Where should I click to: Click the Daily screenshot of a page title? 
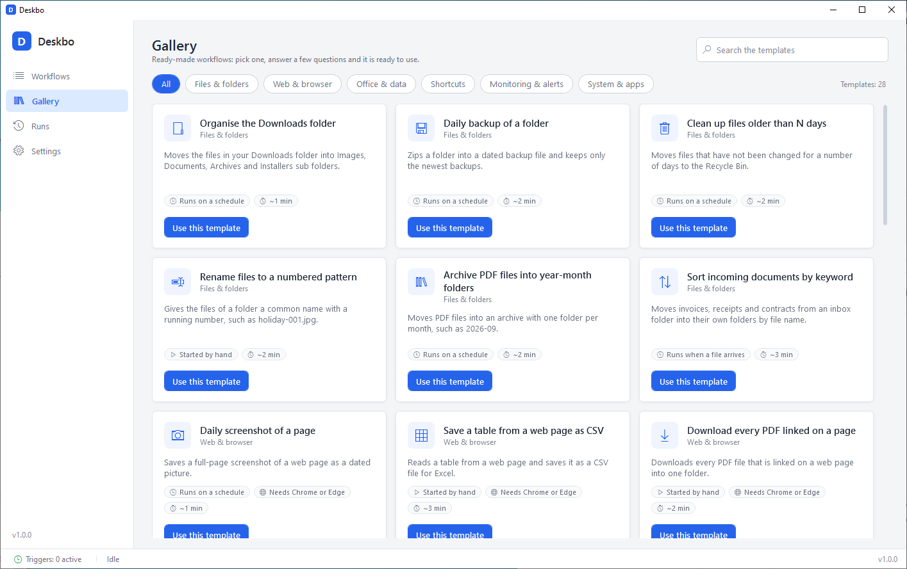pyautogui.click(x=258, y=431)
